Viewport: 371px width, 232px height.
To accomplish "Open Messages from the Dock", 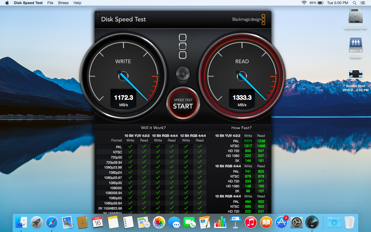I will click(x=174, y=222).
